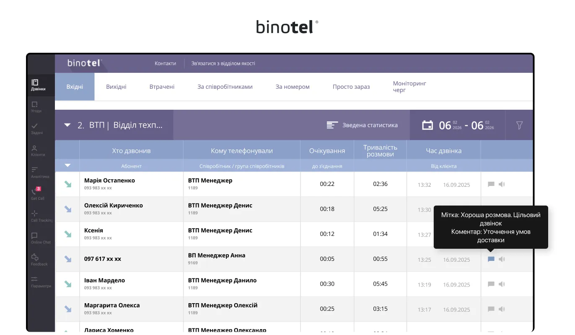575x335 pixels.
Task: Open the Втрачені tab
Action: pyautogui.click(x=162, y=87)
